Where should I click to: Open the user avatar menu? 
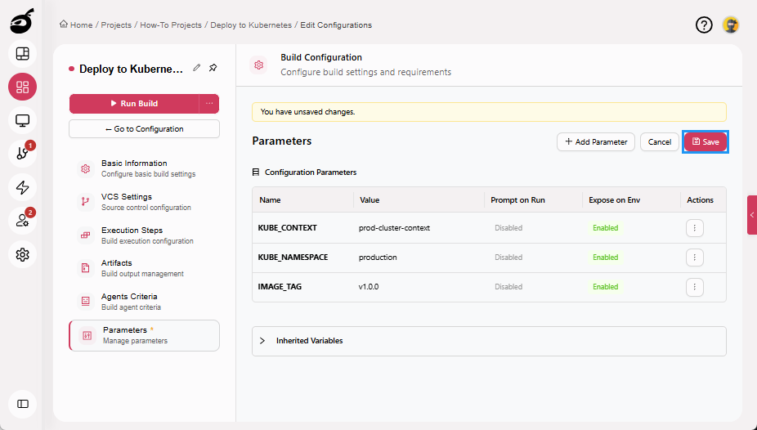tap(731, 25)
